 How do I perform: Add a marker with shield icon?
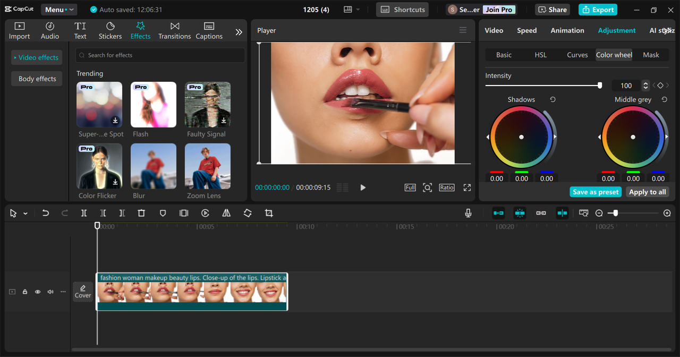coord(163,213)
